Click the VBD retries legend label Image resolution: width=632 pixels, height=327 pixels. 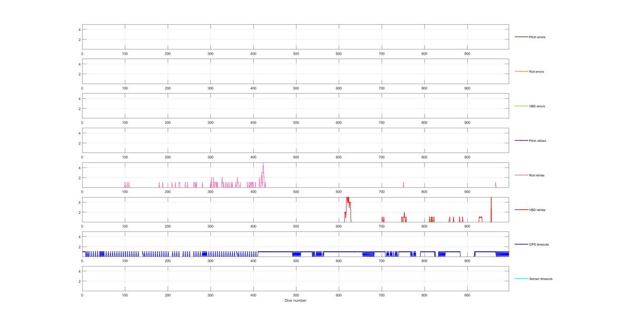537,210
